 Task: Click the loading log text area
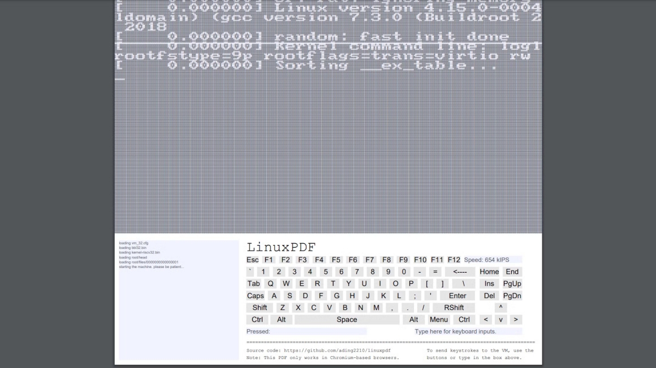(179, 300)
